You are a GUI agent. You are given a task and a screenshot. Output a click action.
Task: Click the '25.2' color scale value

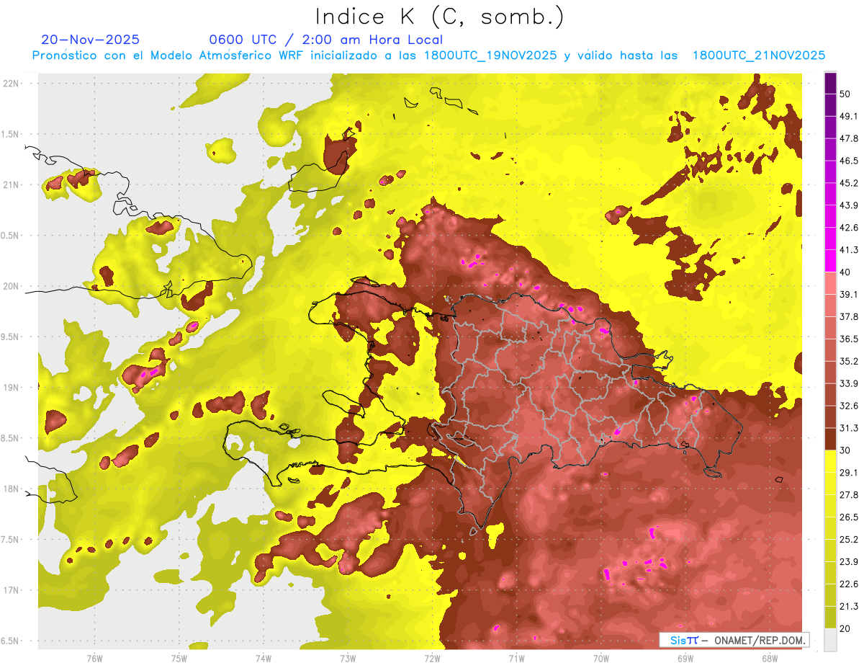[x=848, y=540]
